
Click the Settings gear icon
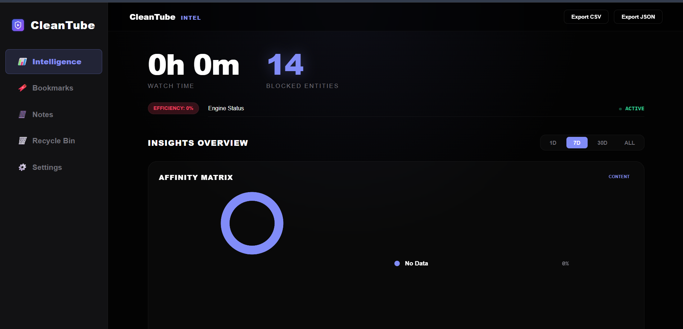click(x=22, y=167)
